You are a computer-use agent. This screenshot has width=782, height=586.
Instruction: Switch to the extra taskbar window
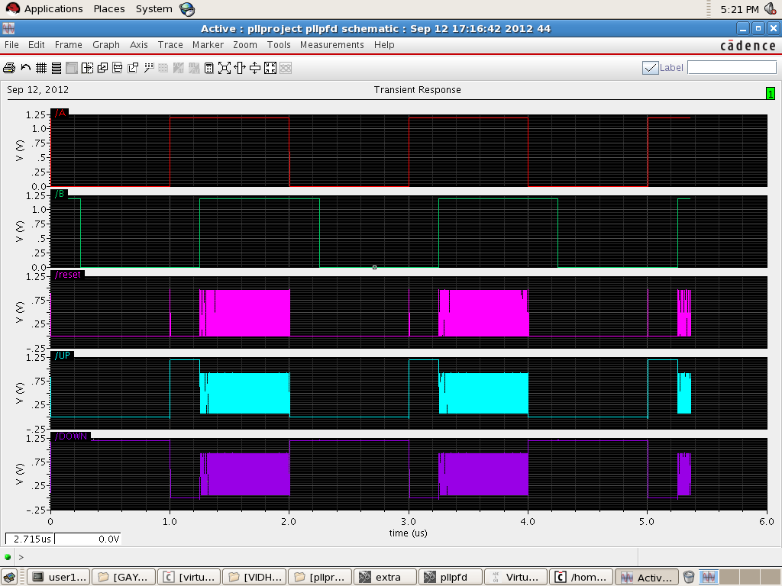pos(385,577)
